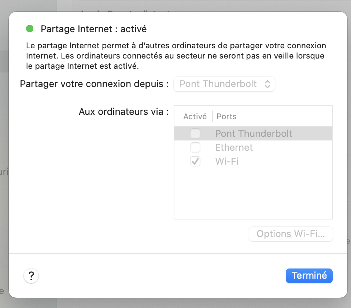Click the green Internet sharing status indicator
The height and width of the screenshot is (308, 351).
tap(30, 29)
